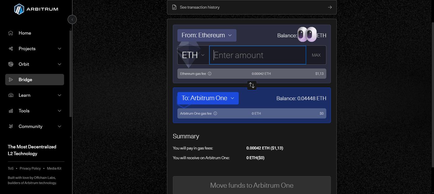
Task: Open Learn in the sidebar
Action: (x=35, y=95)
